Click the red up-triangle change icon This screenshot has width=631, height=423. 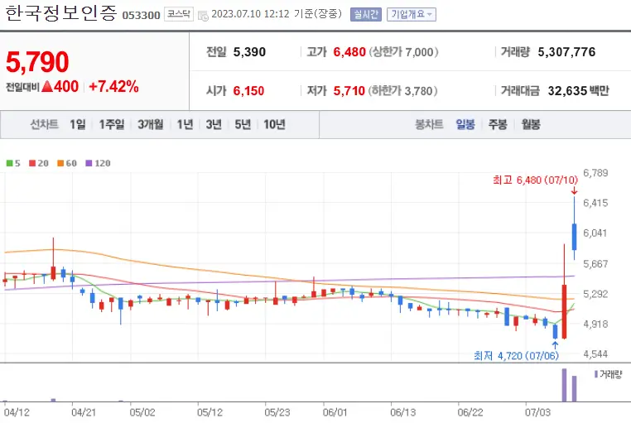47,86
